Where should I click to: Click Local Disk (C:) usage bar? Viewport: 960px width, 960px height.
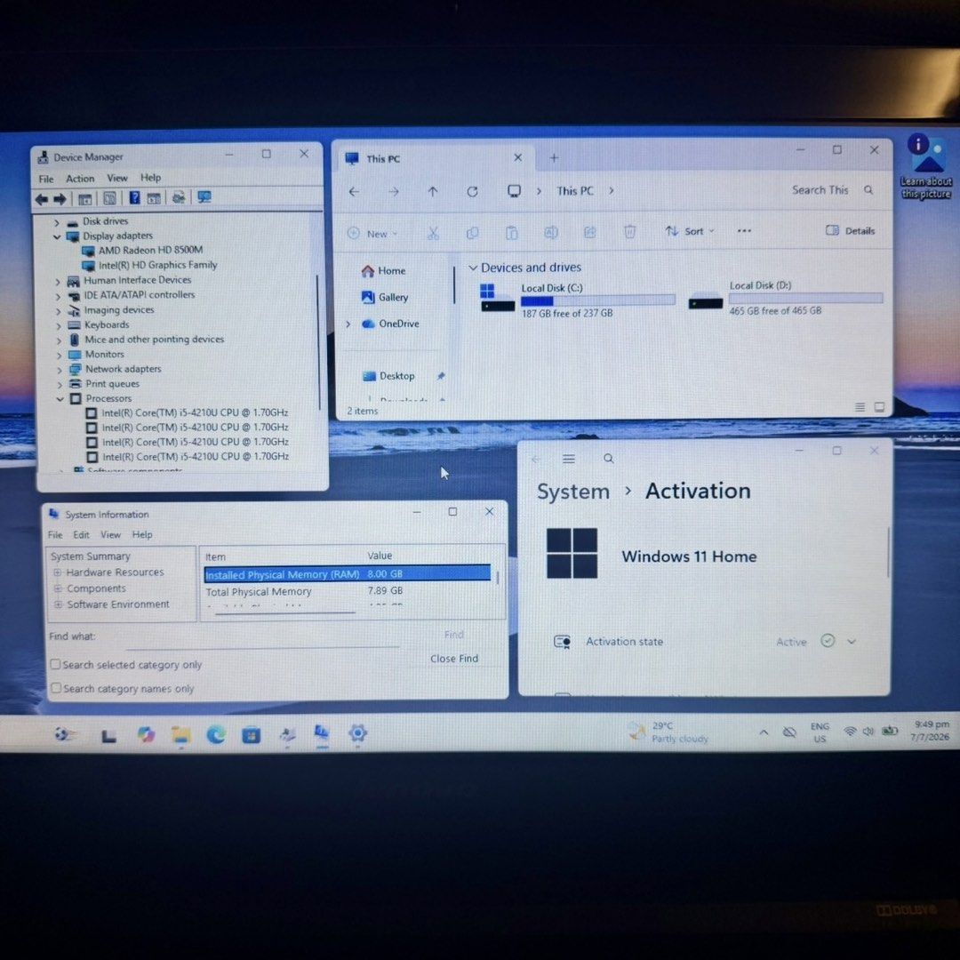coord(597,300)
